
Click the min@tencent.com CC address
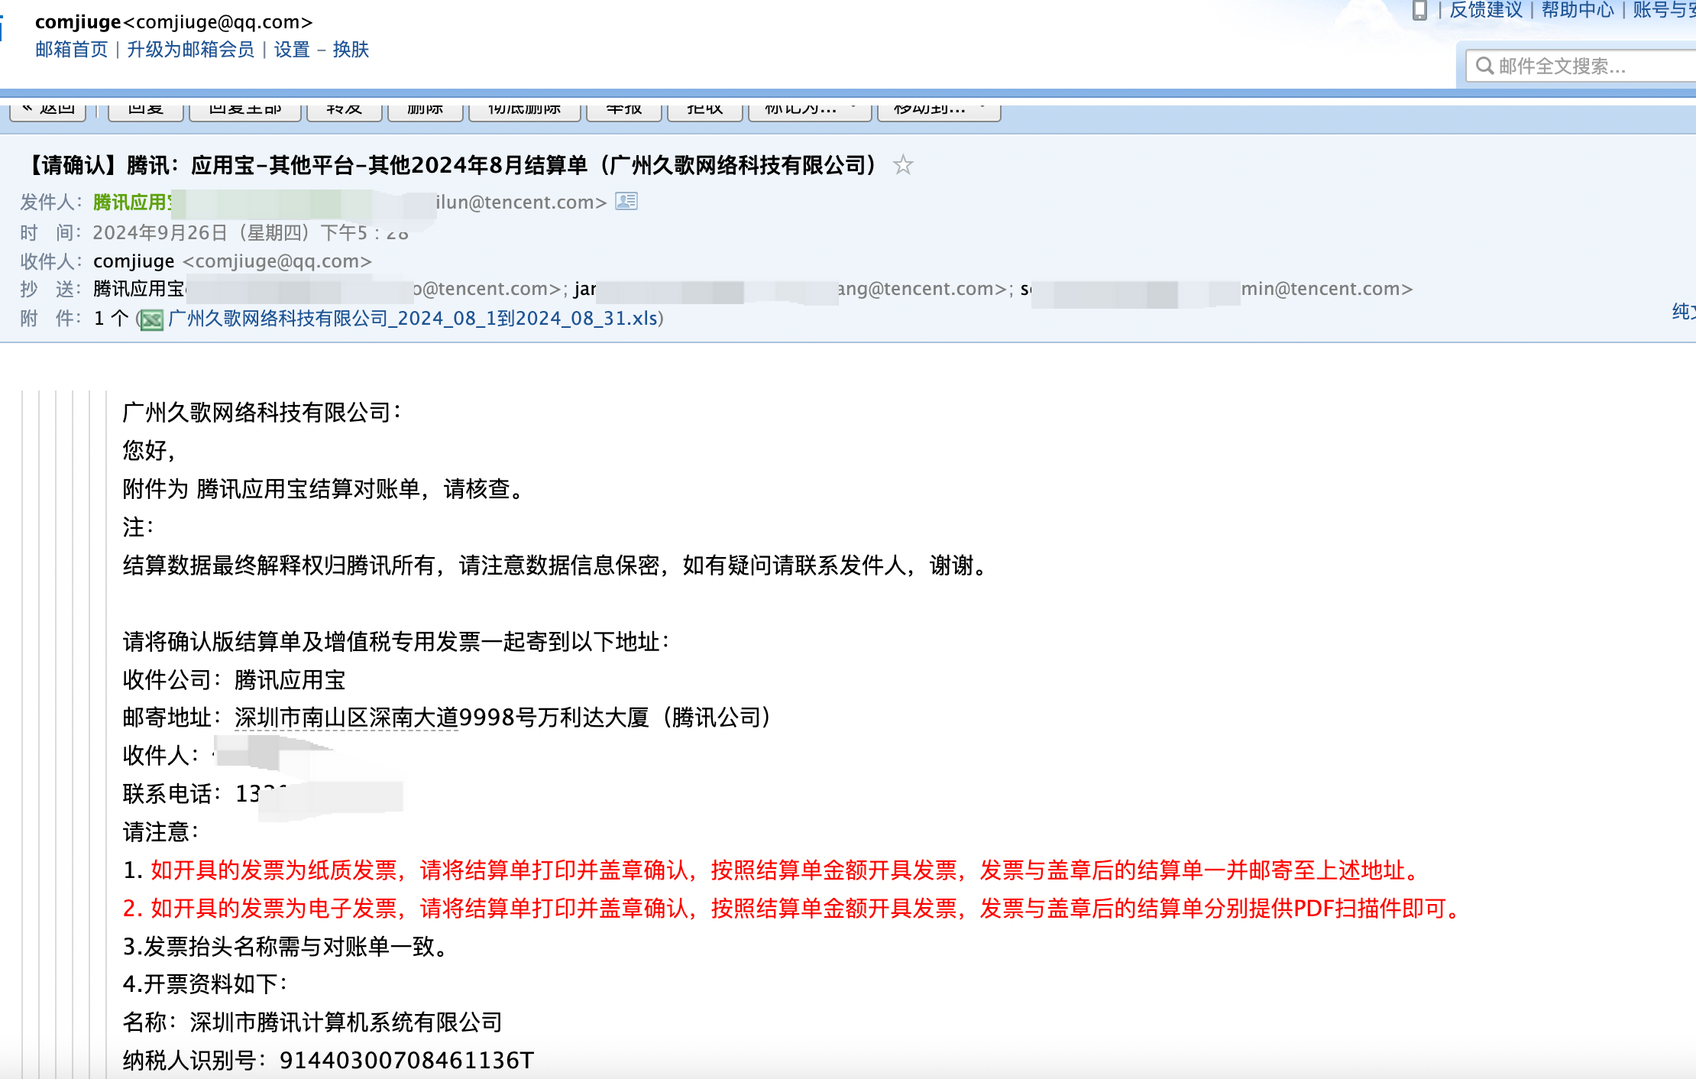pyautogui.click(x=1327, y=289)
